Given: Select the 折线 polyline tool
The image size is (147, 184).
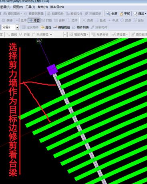Looking at the screenshot, I should point(24,34).
